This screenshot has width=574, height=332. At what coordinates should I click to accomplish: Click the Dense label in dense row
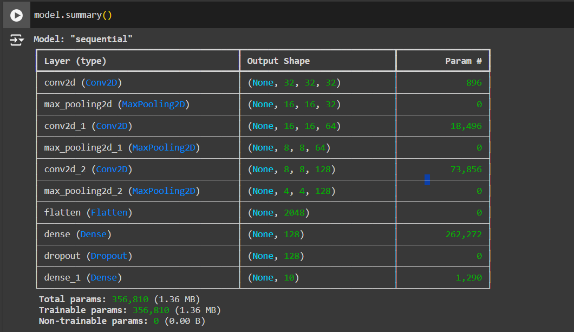tap(93, 234)
